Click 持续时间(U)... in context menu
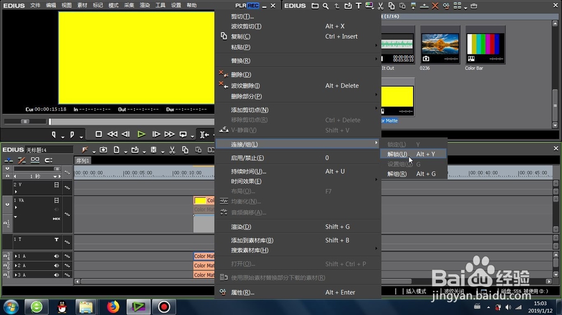 (x=297, y=172)
